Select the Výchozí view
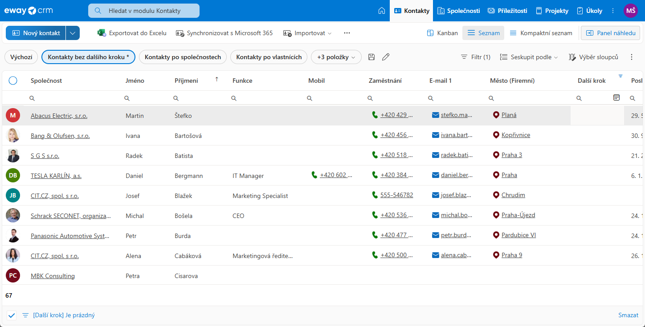The width and height of the screenshot is (645, 327). point(21,57)
